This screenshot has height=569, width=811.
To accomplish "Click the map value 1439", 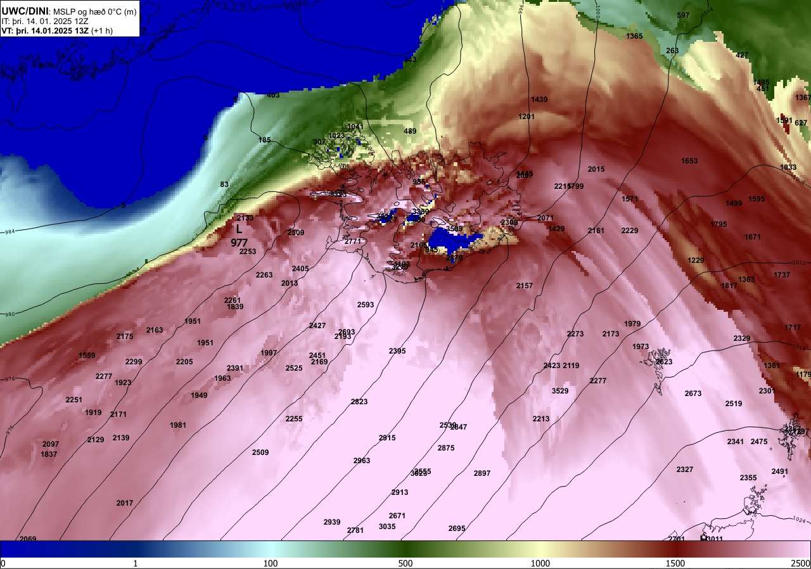I will point(539,99).
